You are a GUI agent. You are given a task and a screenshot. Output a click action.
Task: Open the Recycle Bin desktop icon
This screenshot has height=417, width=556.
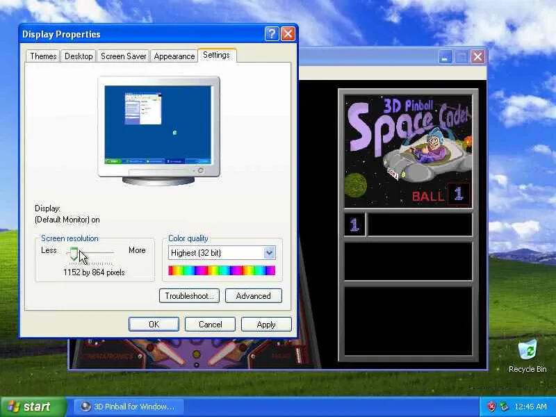click(x=528, y=357)
